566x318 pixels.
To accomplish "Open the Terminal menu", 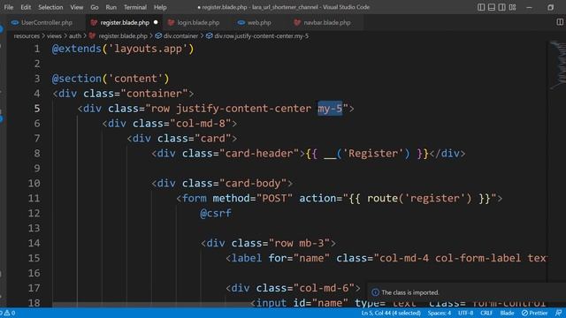I will coord(135,7).
